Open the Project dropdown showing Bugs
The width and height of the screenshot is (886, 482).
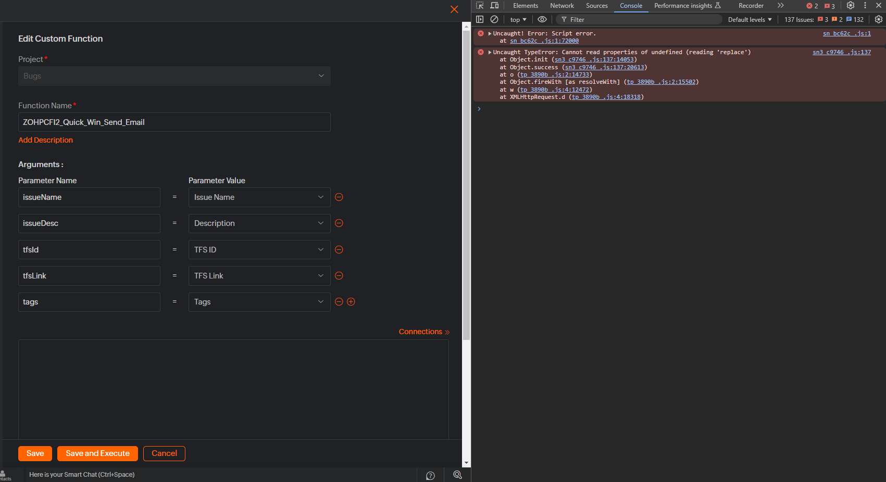click(174, 76)
